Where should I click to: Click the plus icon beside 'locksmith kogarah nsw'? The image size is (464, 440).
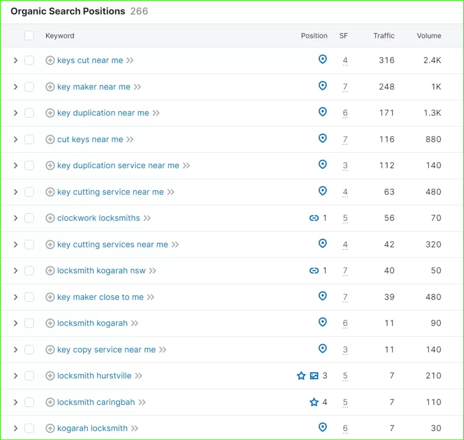pos(50,271)
